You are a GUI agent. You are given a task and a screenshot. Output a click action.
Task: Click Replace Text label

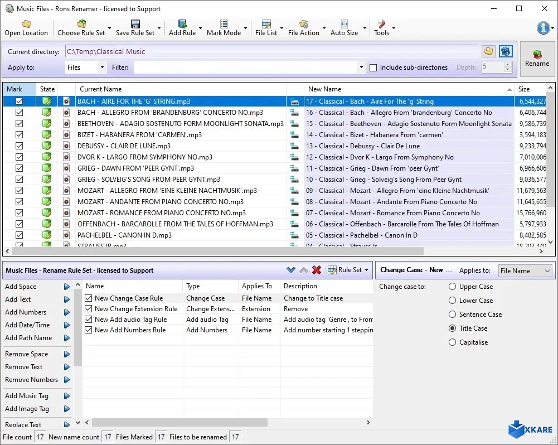(23, 425)
